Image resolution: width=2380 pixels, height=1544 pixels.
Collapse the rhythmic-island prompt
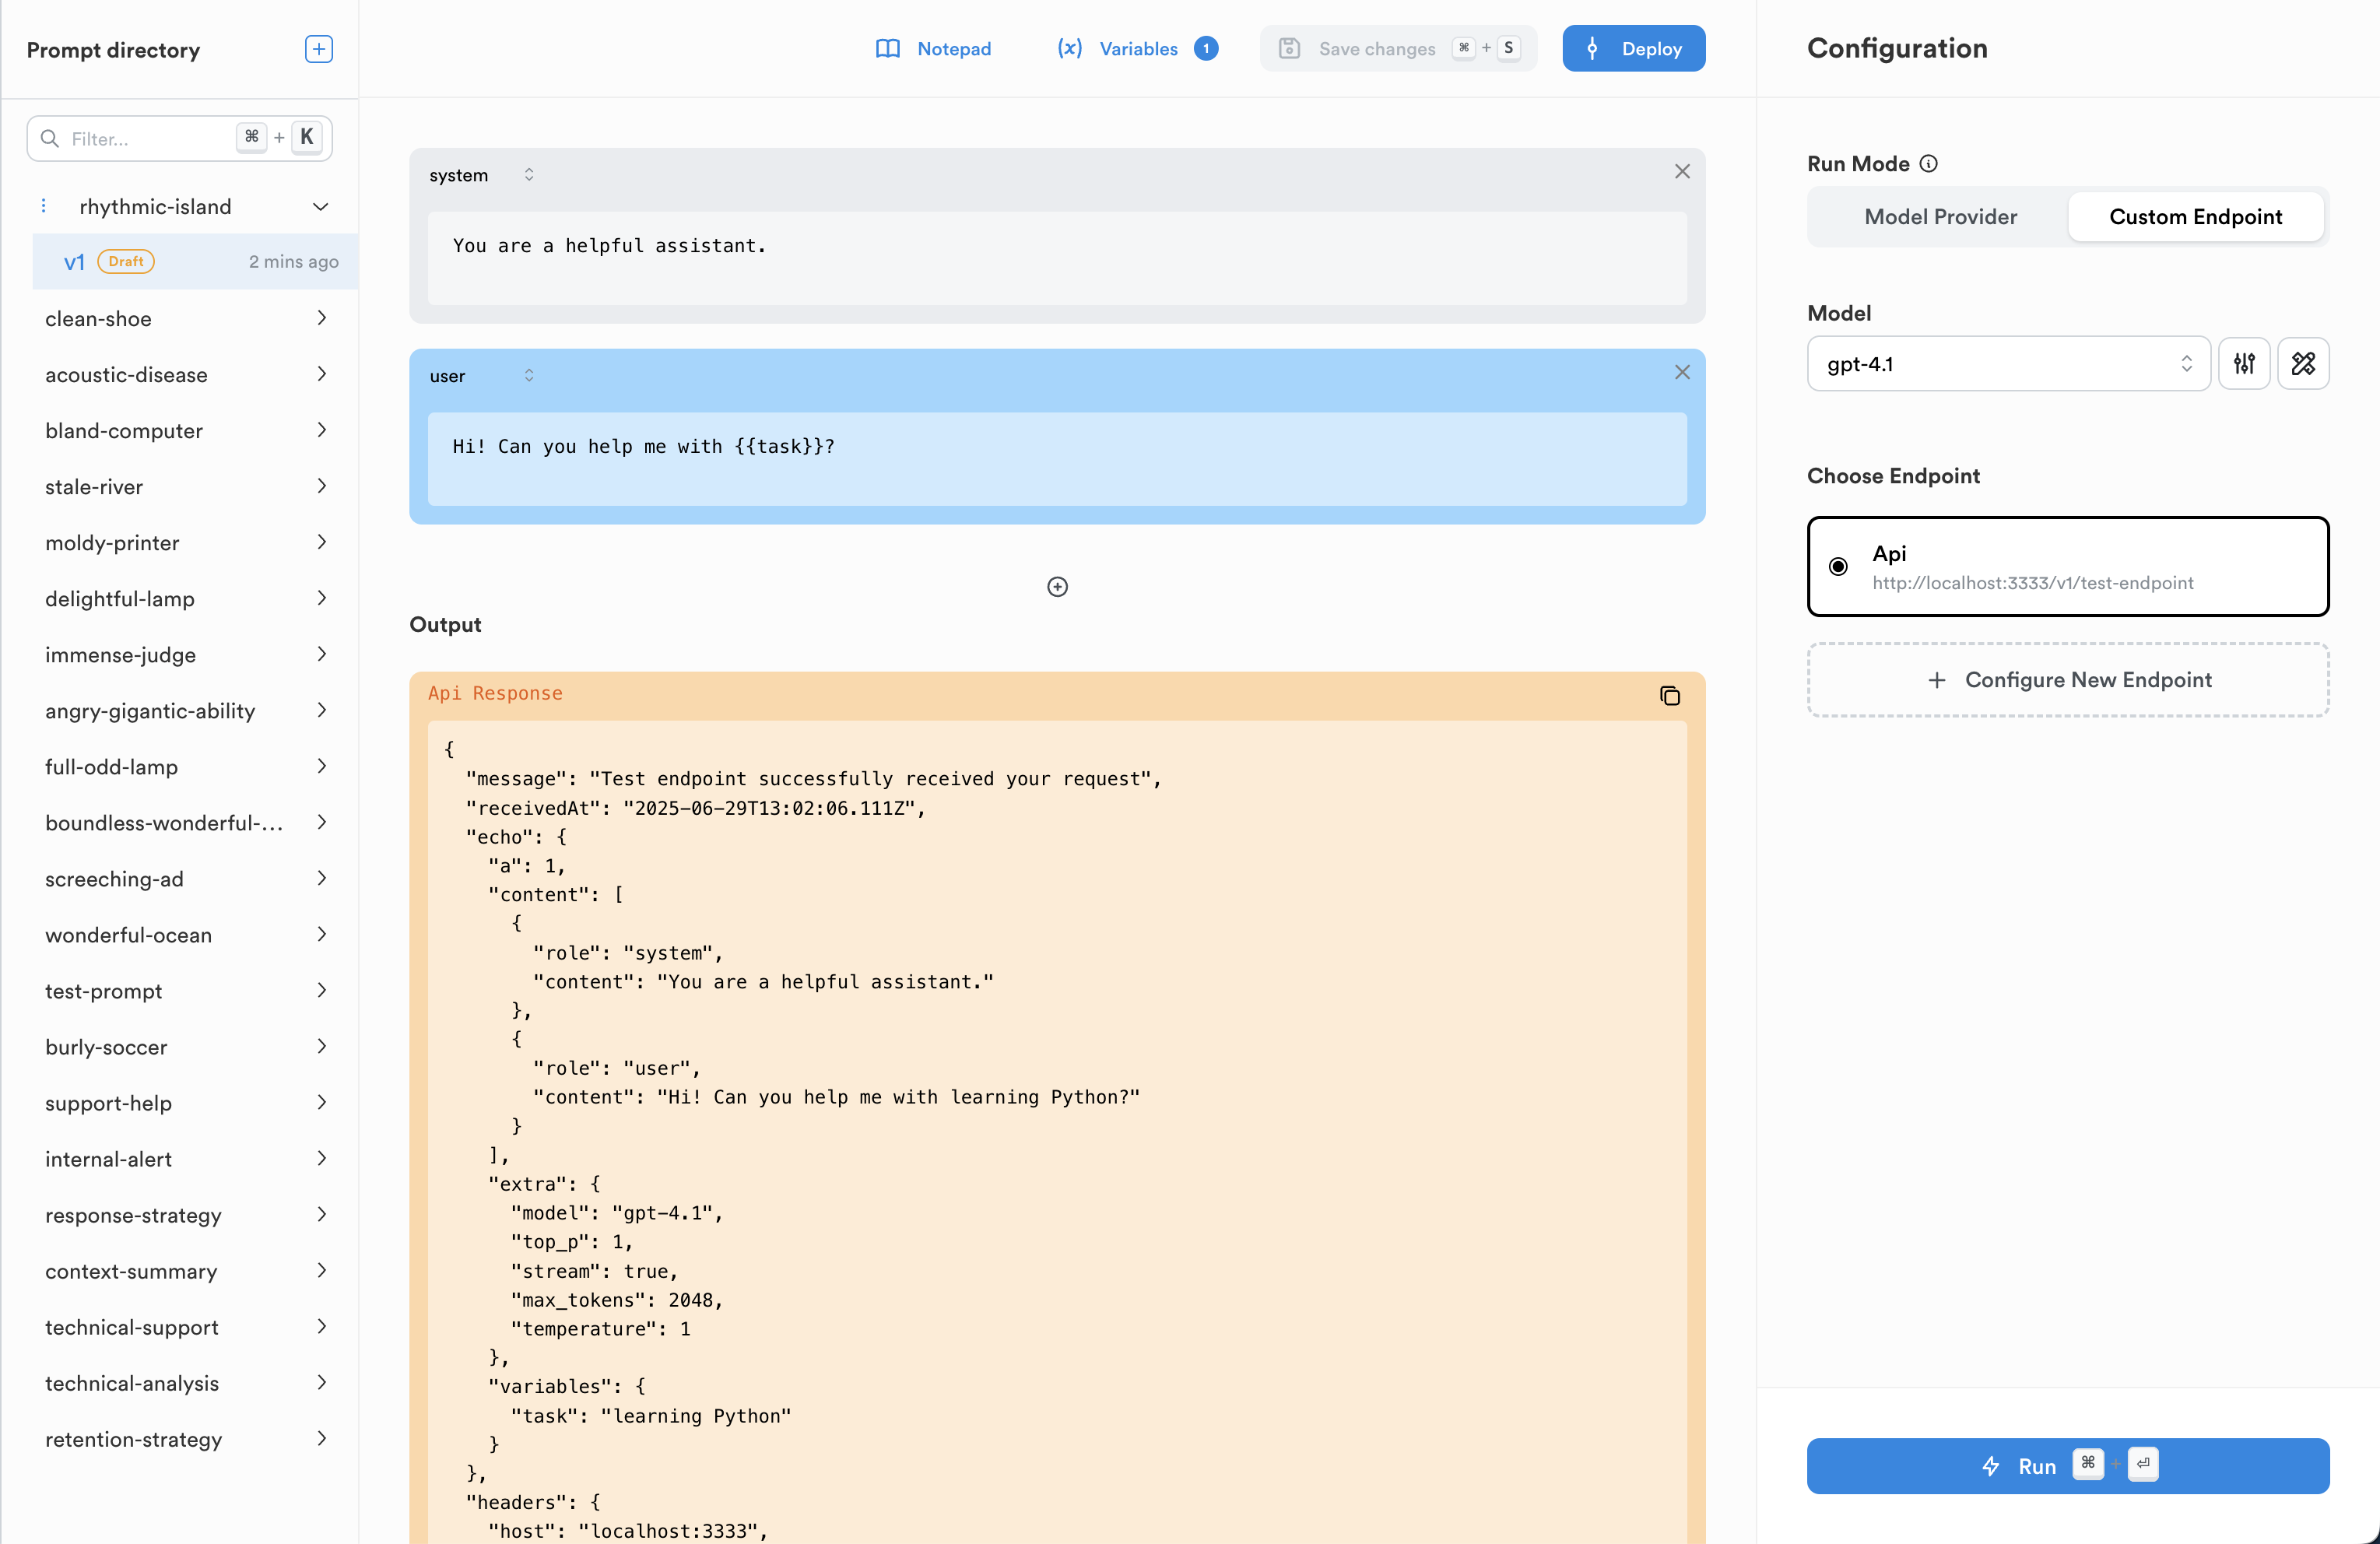point(320,207)
